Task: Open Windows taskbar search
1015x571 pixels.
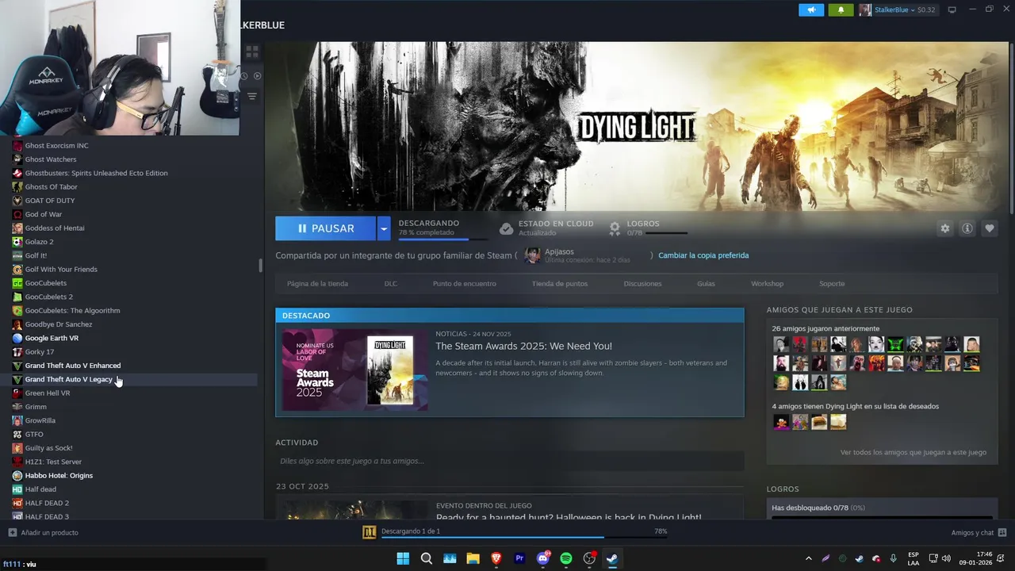Action: (426, 558)
